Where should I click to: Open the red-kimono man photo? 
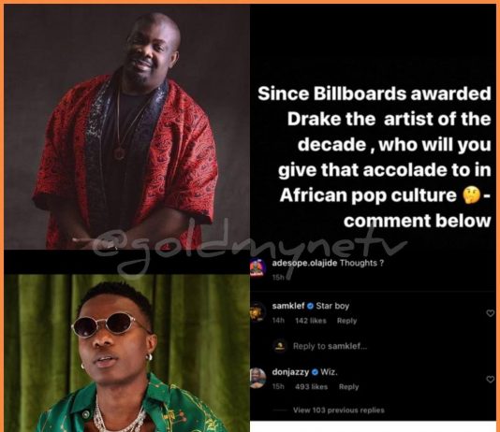tap(127, 127)
